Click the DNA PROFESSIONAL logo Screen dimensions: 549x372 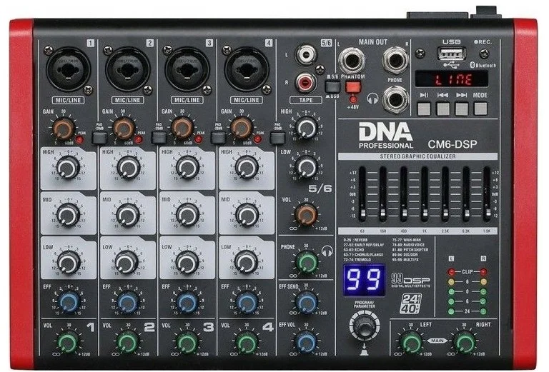(386, 136)
